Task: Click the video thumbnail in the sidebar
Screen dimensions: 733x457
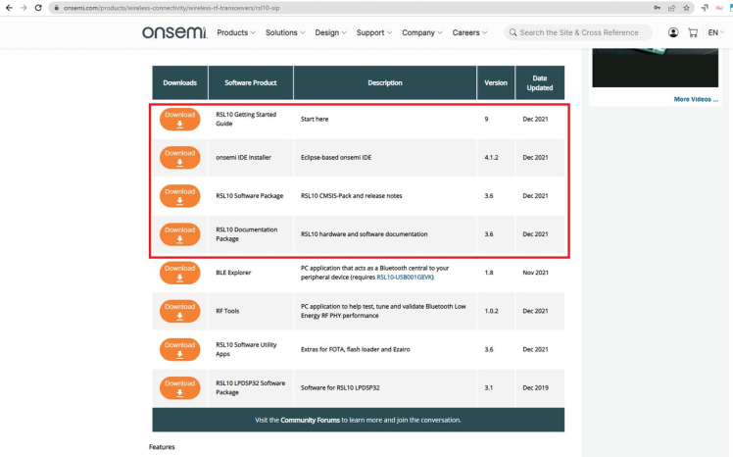Action: click(x=655, y=68)
